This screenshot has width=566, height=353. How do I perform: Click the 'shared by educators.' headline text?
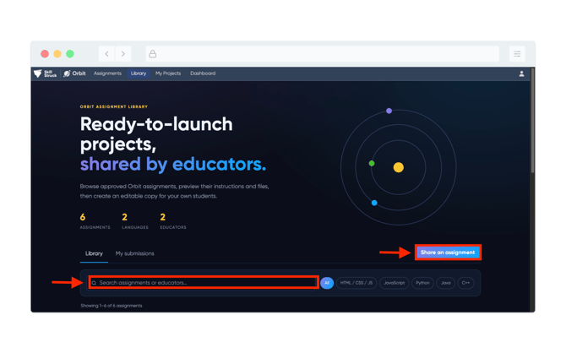(x=173, y=164)
